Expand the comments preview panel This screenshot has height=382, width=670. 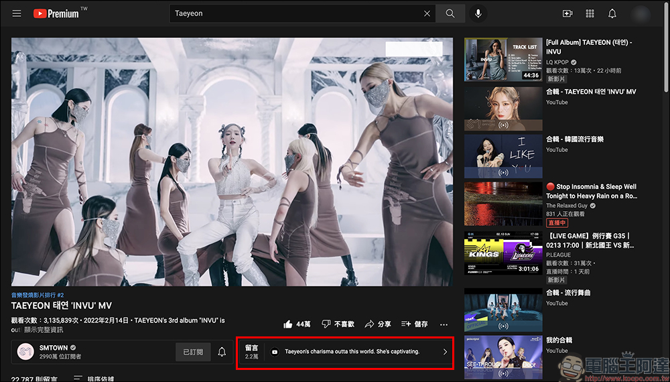coord(345,352)
